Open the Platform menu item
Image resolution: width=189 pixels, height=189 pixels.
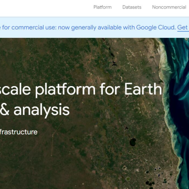(102, 7)
